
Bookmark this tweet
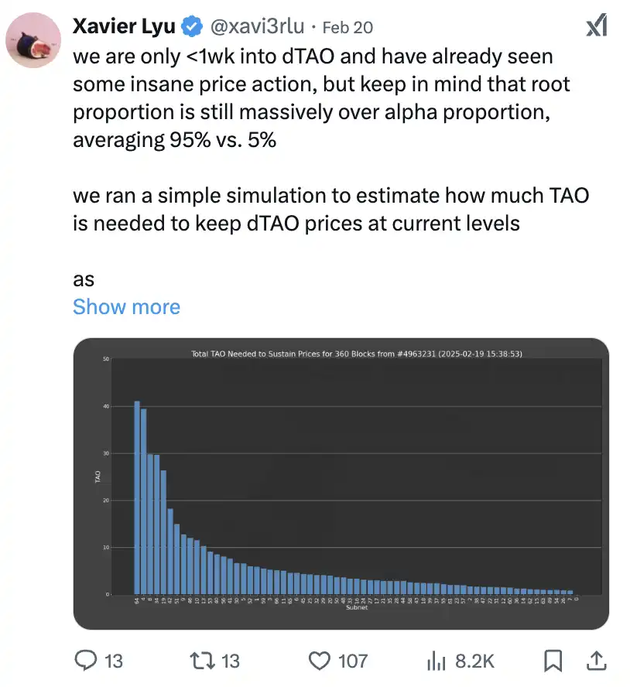click(553, 660)
